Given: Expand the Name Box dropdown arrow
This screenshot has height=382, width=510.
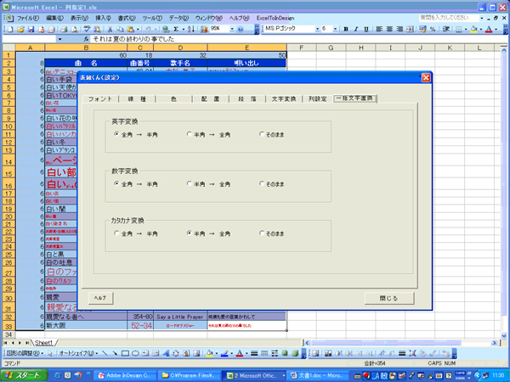Looking at the screenshot, I should 59,39.
